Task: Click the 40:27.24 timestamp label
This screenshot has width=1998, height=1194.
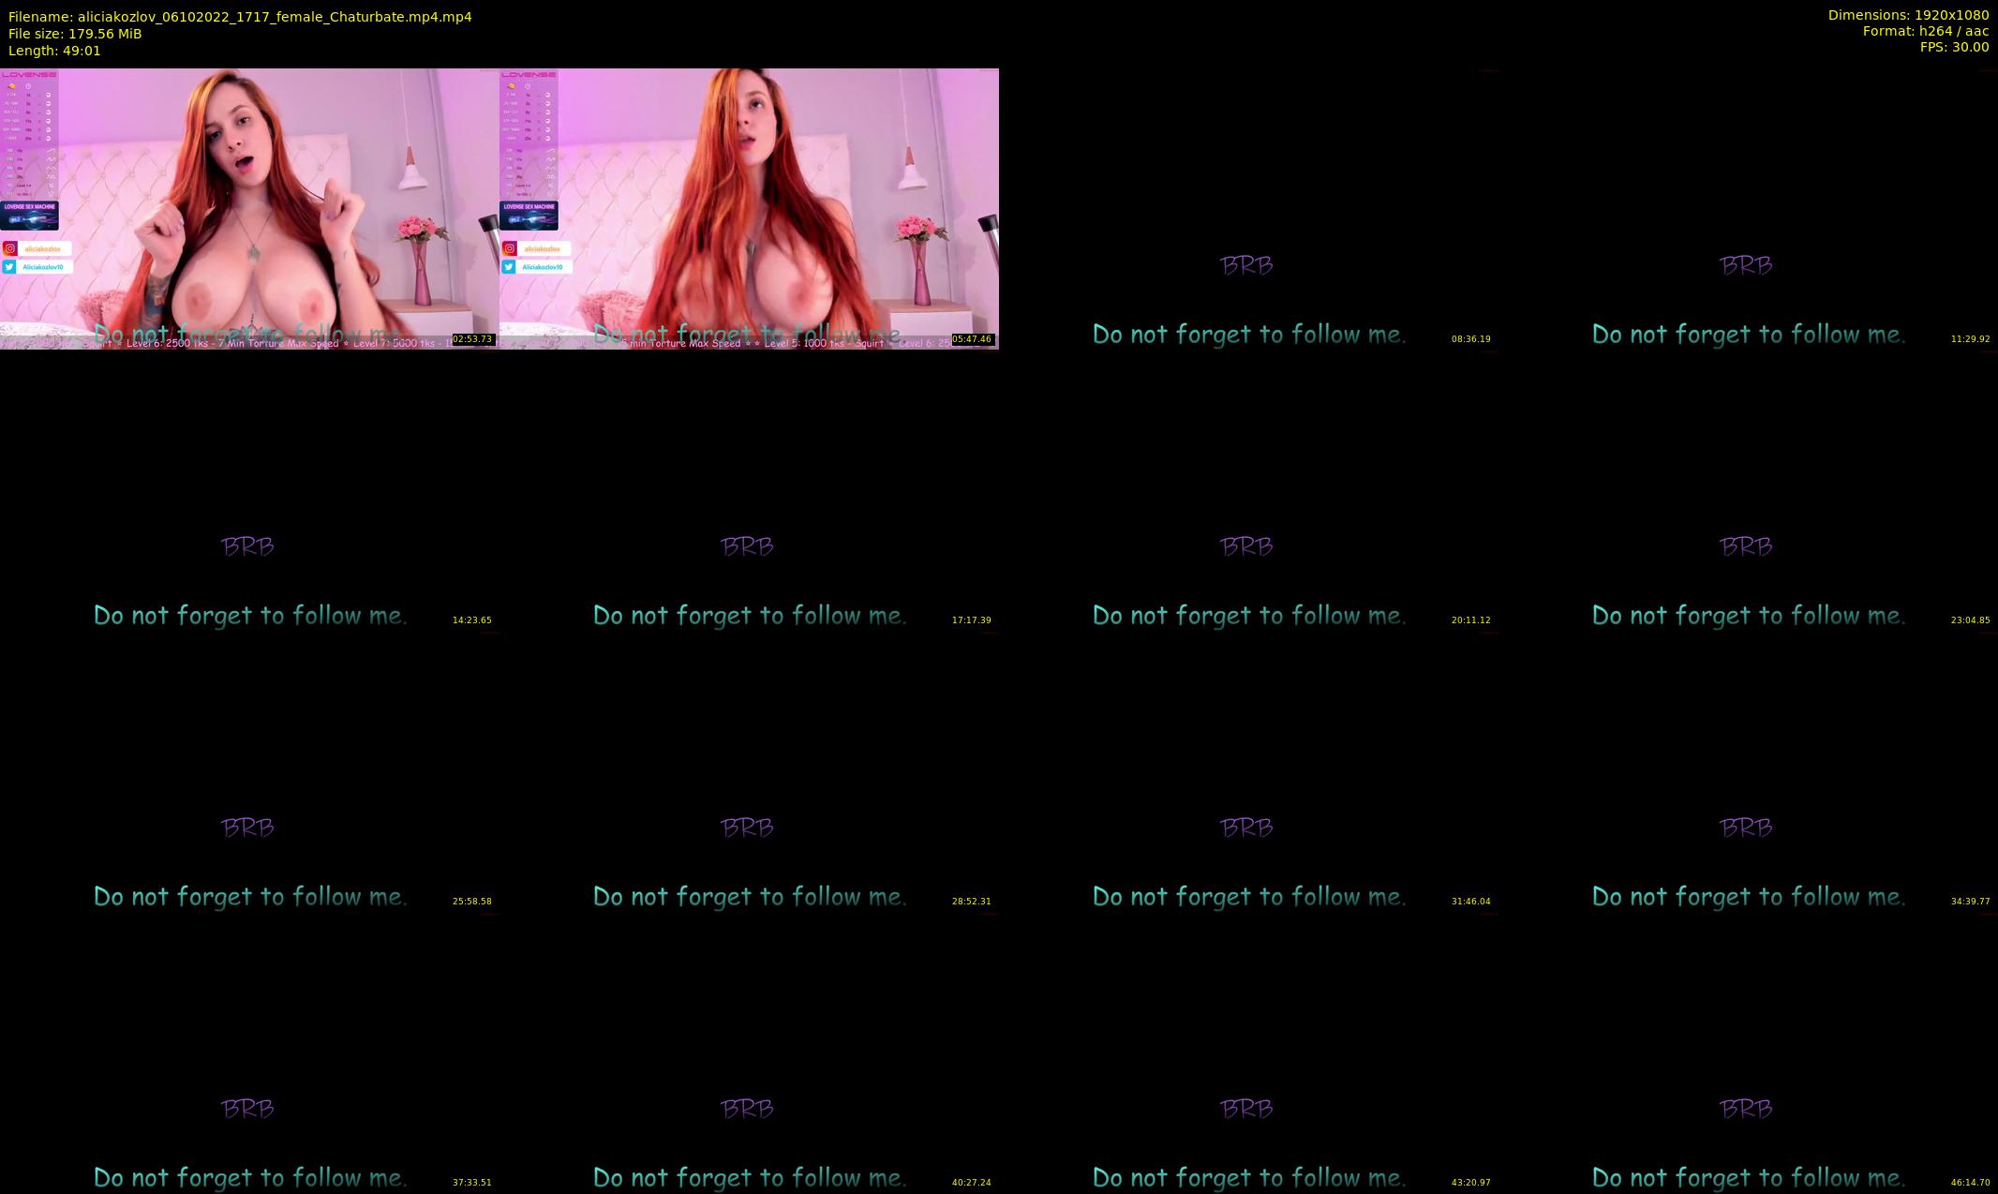Action: click(x=972, y=1183)
